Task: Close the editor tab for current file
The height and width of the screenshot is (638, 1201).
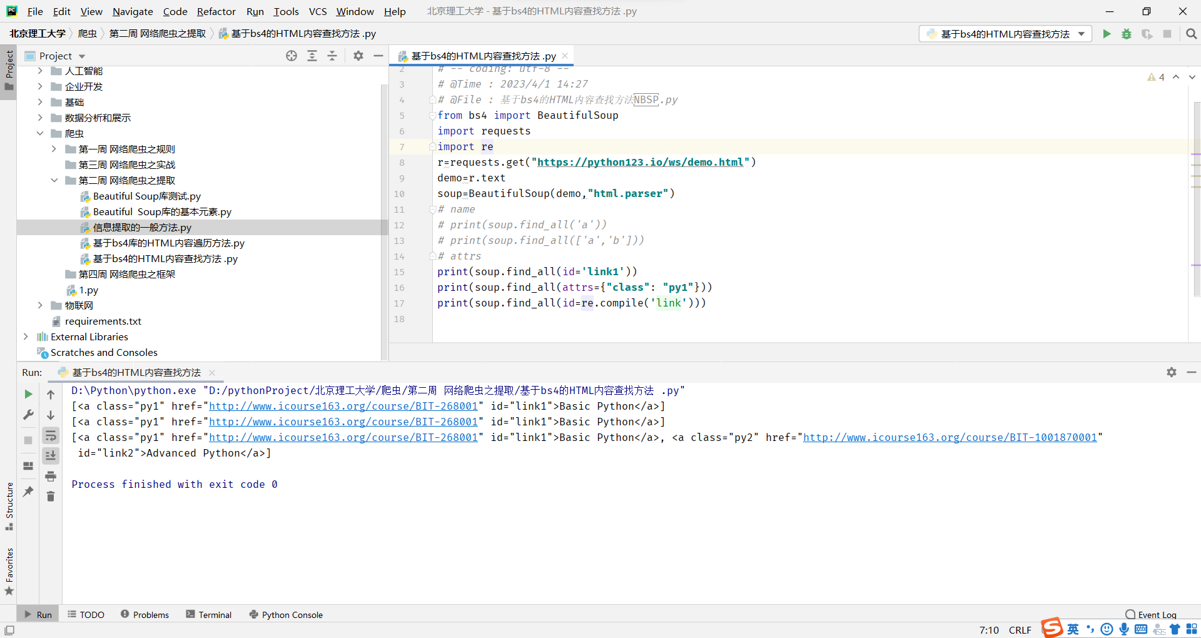Action: (x=565, y=56)
